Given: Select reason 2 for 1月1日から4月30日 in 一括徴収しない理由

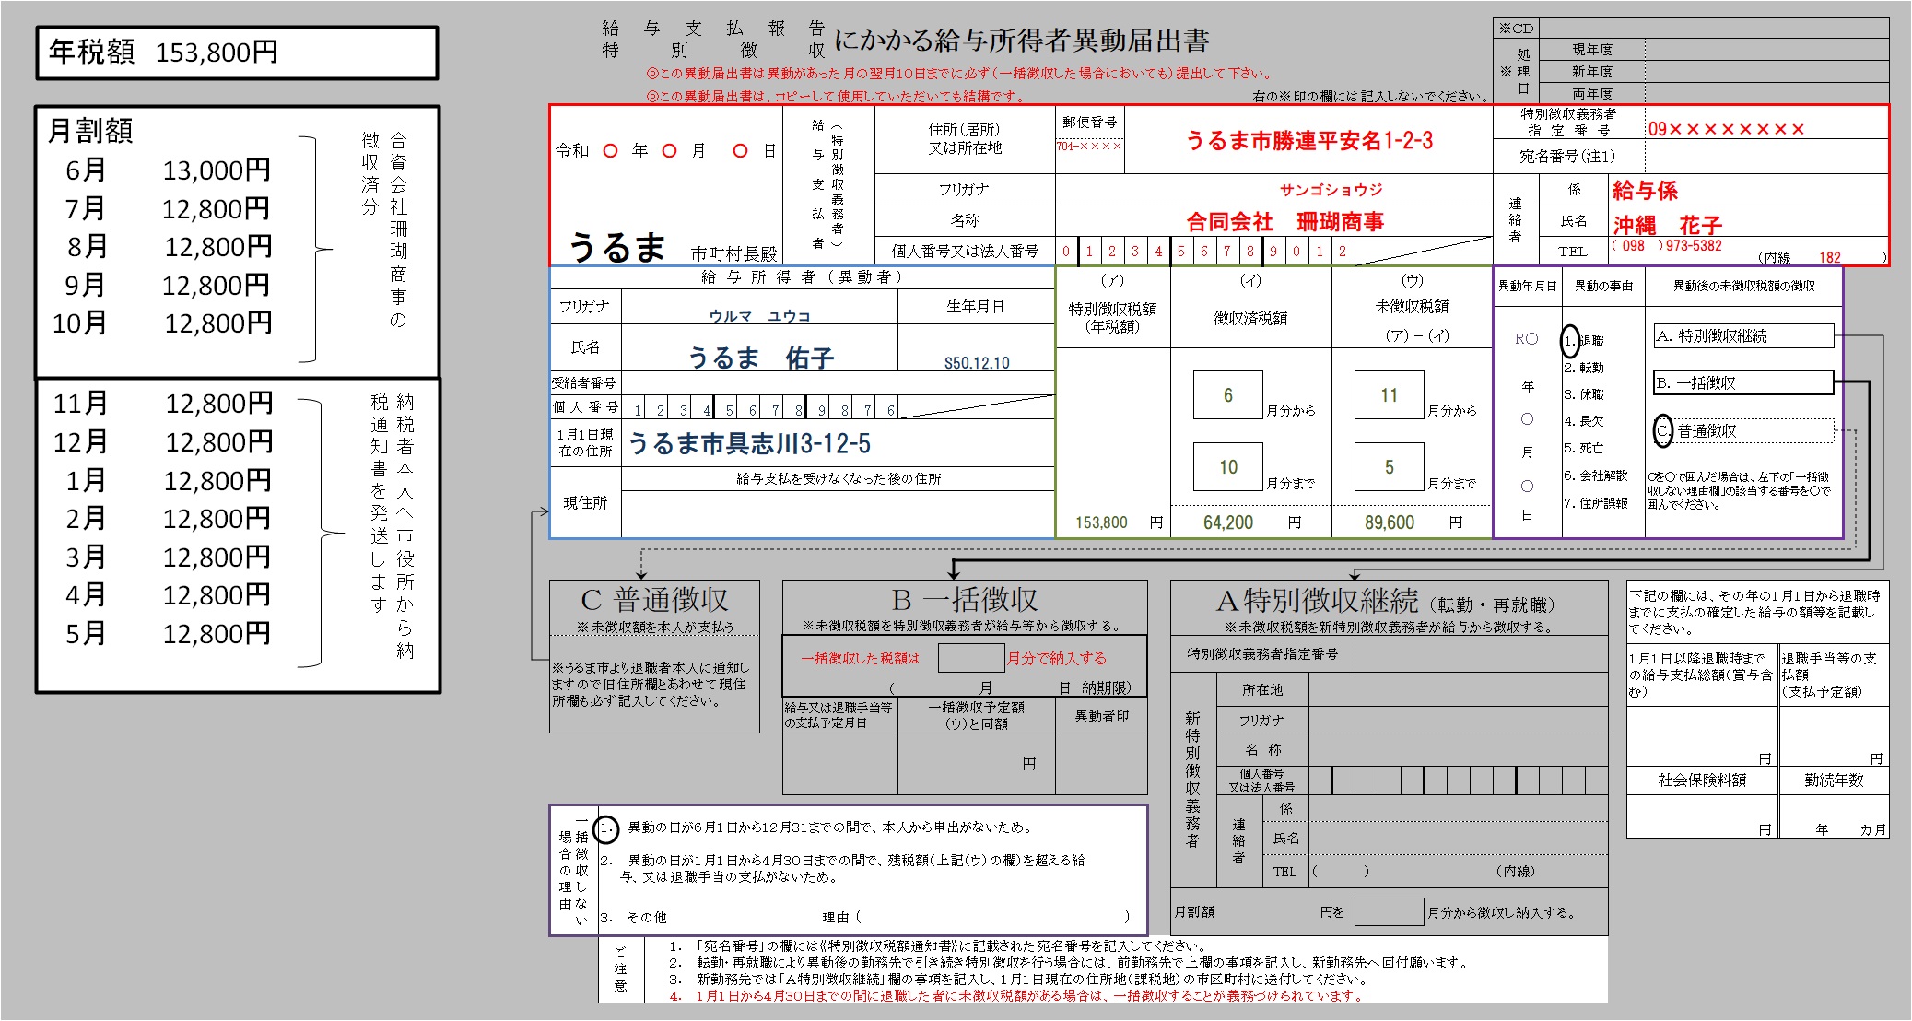Looking at the screenshot, I should [x=843, y=869].
